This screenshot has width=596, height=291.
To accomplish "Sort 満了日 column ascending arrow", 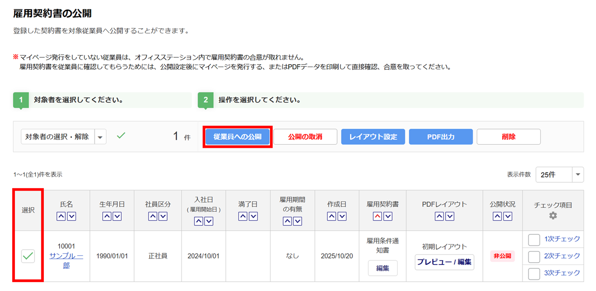I will coord(243,216).
